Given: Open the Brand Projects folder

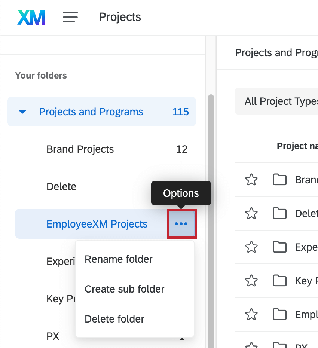Looking at the screenshot, I should click(x=80, y=149).
